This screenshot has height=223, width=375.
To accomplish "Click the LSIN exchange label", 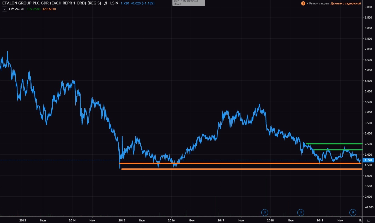I will [x=114, y=3].
